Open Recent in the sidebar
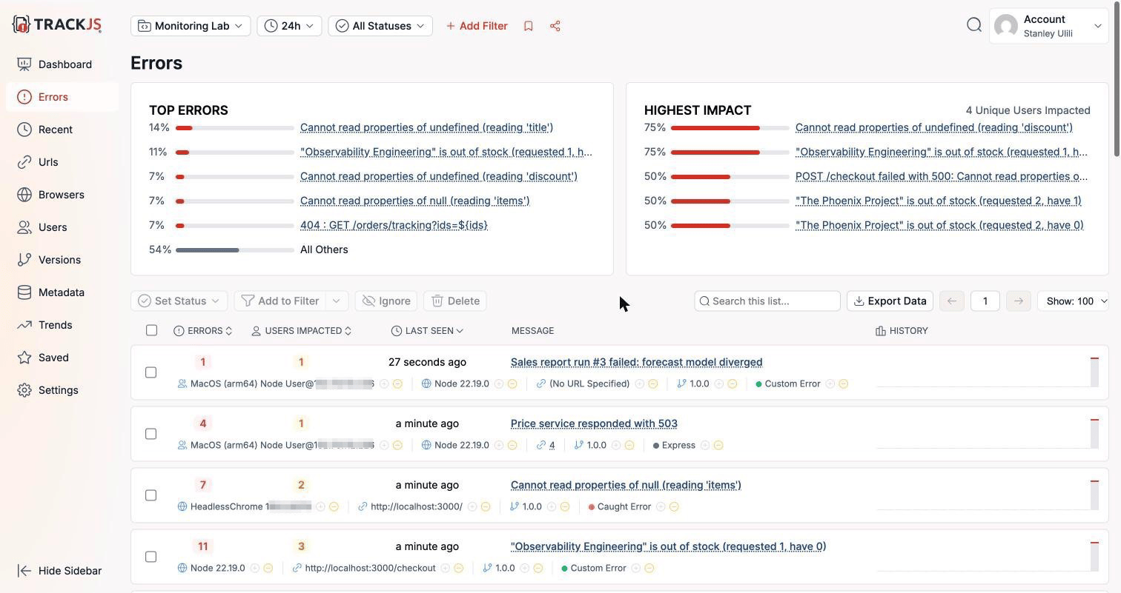Screen dimensions: 1121x593 (62, 130)
